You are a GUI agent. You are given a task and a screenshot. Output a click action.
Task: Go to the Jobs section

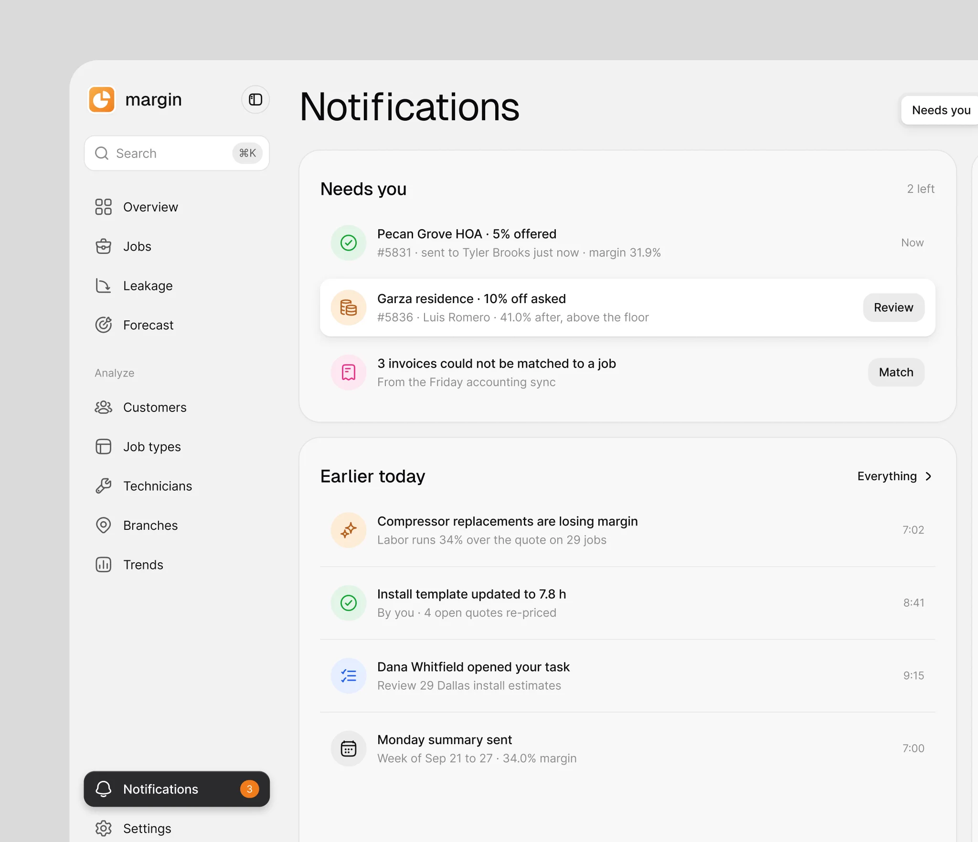point(177,246)
